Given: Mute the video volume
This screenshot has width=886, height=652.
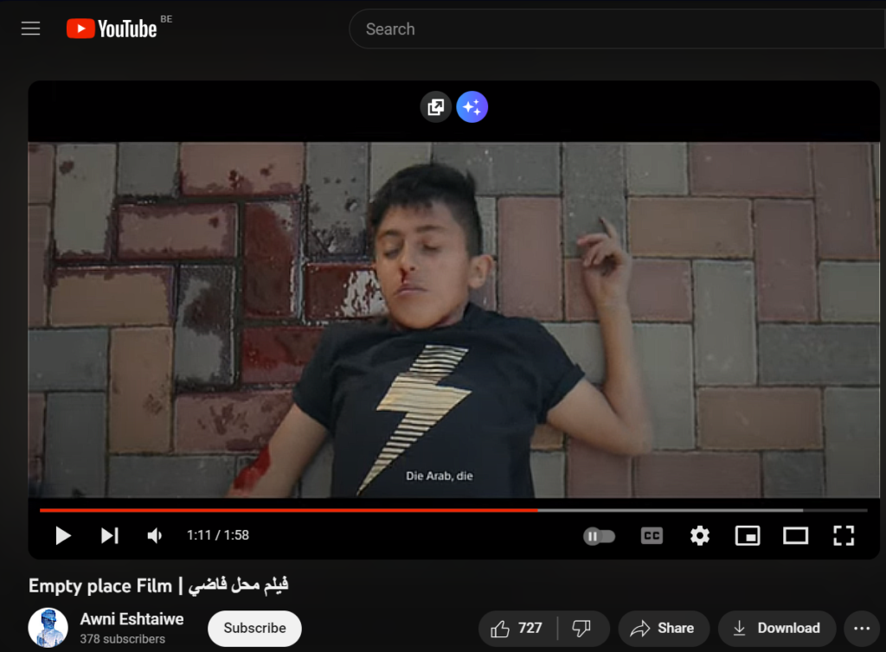Looking at the screenshot, I should (x=155, y=535).
